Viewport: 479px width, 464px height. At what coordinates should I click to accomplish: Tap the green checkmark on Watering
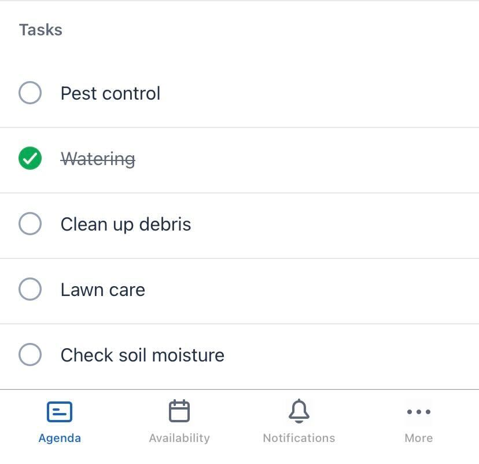pyautogui.click(x=30, y=158)
